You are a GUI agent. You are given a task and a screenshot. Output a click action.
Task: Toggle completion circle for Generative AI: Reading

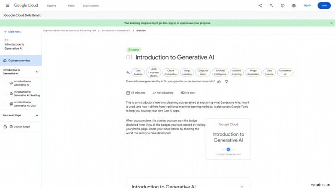pos(5,94)
